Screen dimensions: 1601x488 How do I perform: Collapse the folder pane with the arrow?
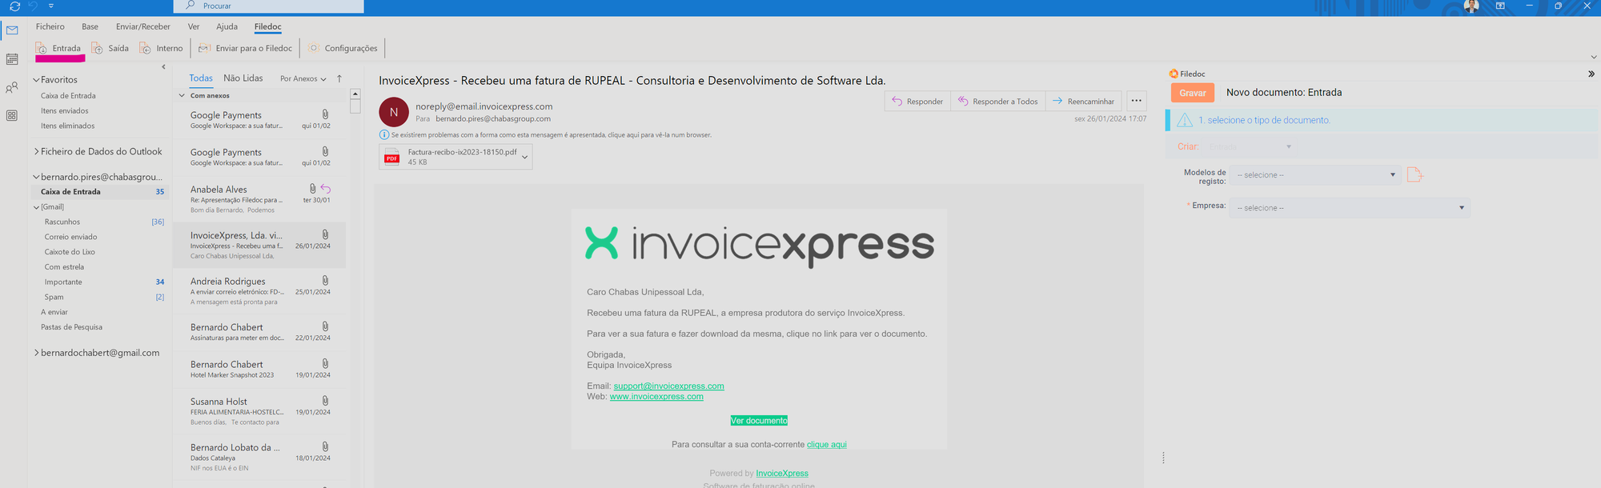[x=163, y=67]
